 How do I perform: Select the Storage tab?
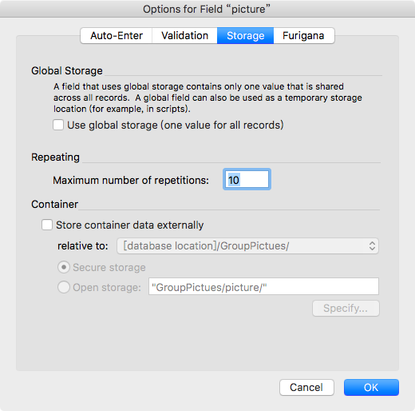click(x=245, y=35)
